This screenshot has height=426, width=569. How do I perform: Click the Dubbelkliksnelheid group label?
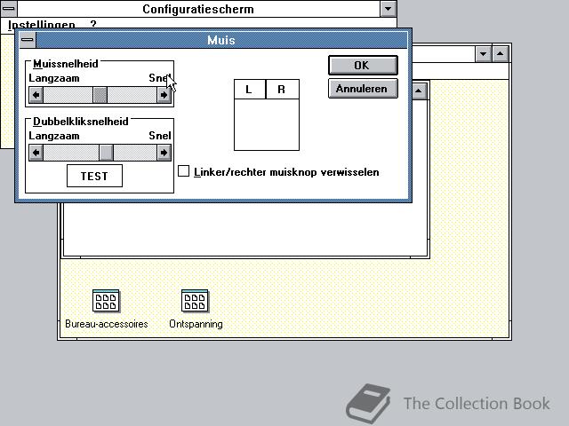tap(81, 122)
